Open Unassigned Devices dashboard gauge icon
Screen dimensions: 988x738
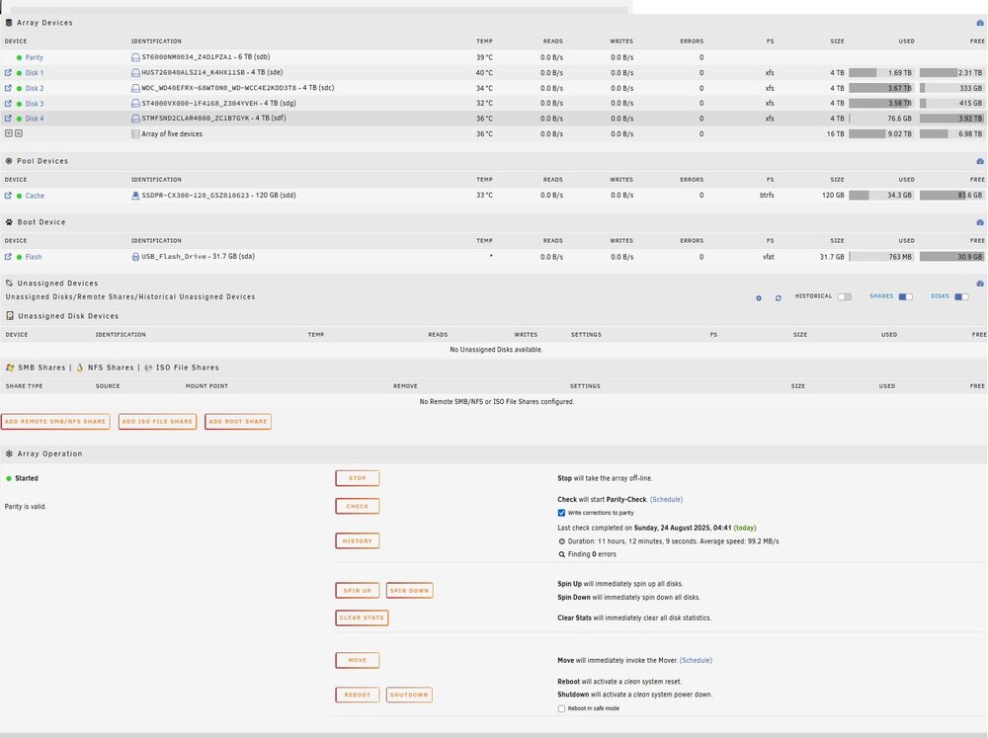click(x=980, y=284)
